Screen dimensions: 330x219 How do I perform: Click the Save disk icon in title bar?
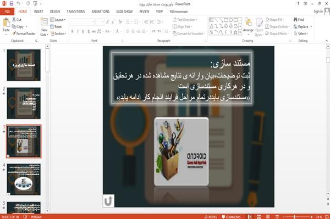point(12,4)
